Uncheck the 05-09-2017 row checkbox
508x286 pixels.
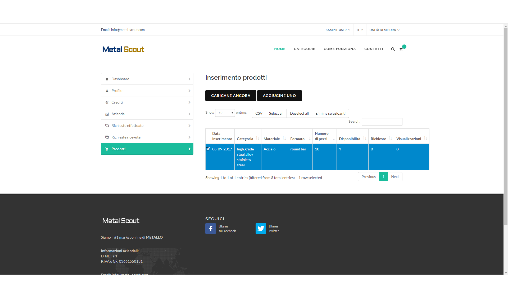pyautogui.click(x=208, y=149)
